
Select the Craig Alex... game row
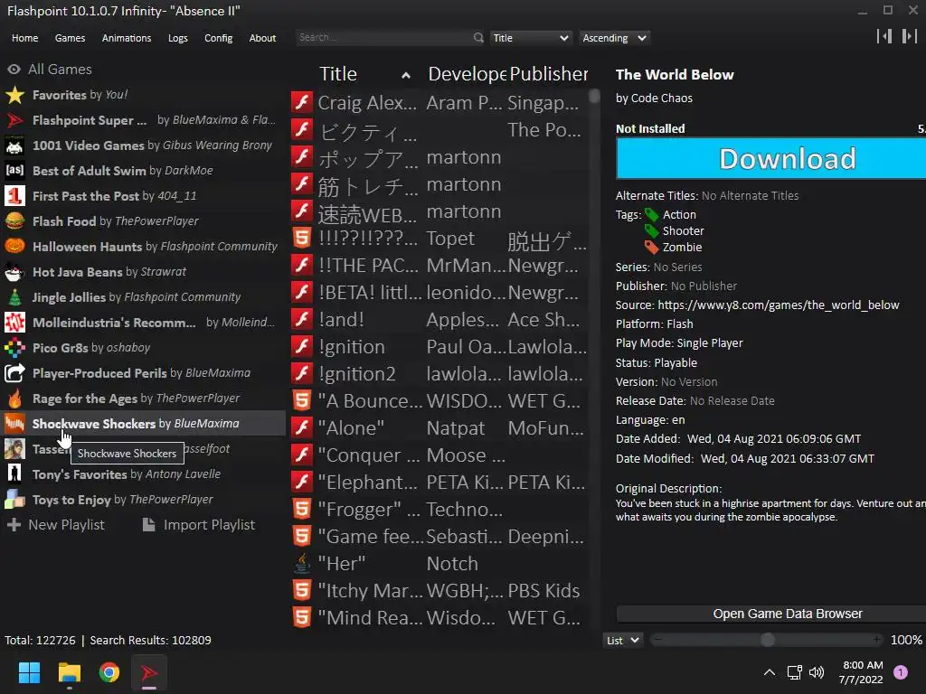click(x=439, y=103)
